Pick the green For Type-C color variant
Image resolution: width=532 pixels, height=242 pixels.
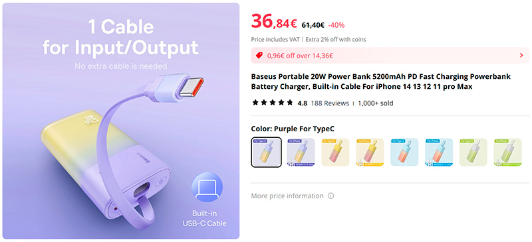473,152
